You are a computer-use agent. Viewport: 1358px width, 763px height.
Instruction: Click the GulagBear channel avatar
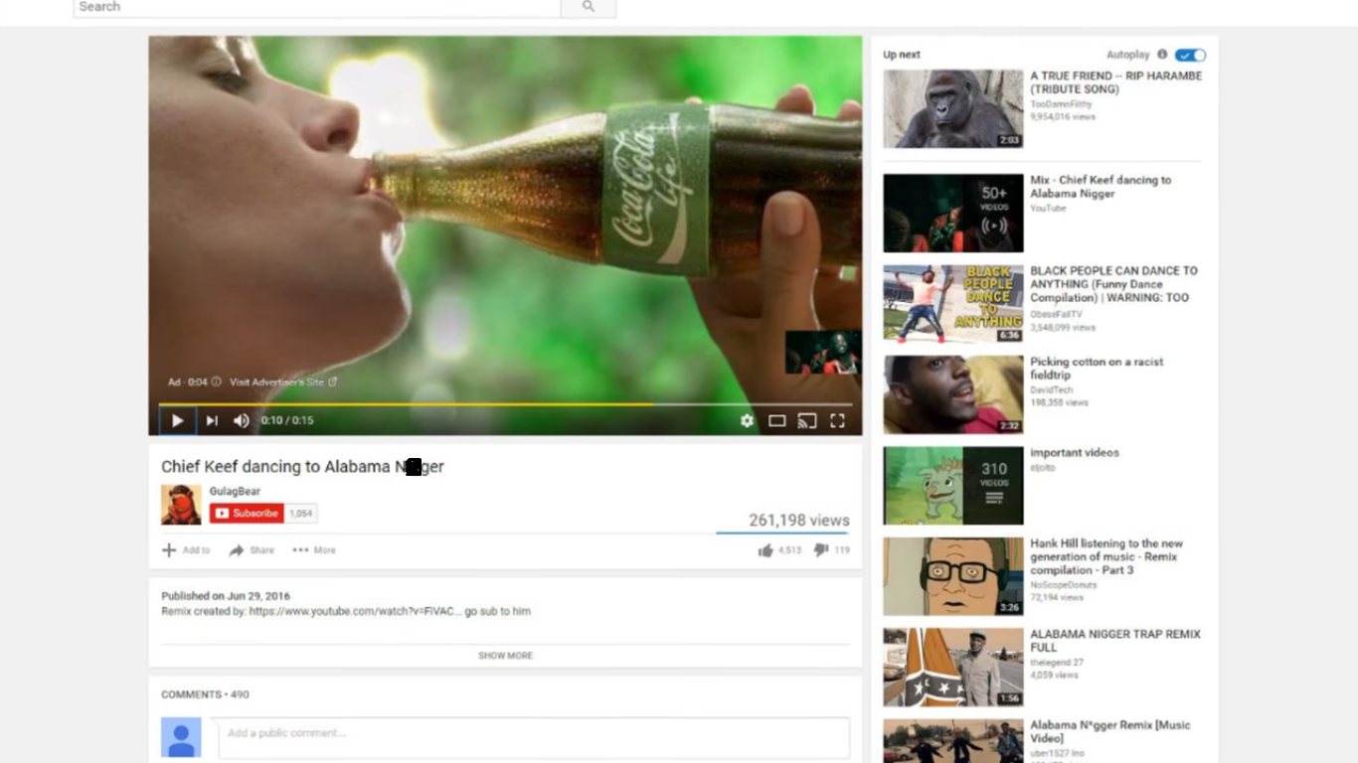click(x=181, y=505)
